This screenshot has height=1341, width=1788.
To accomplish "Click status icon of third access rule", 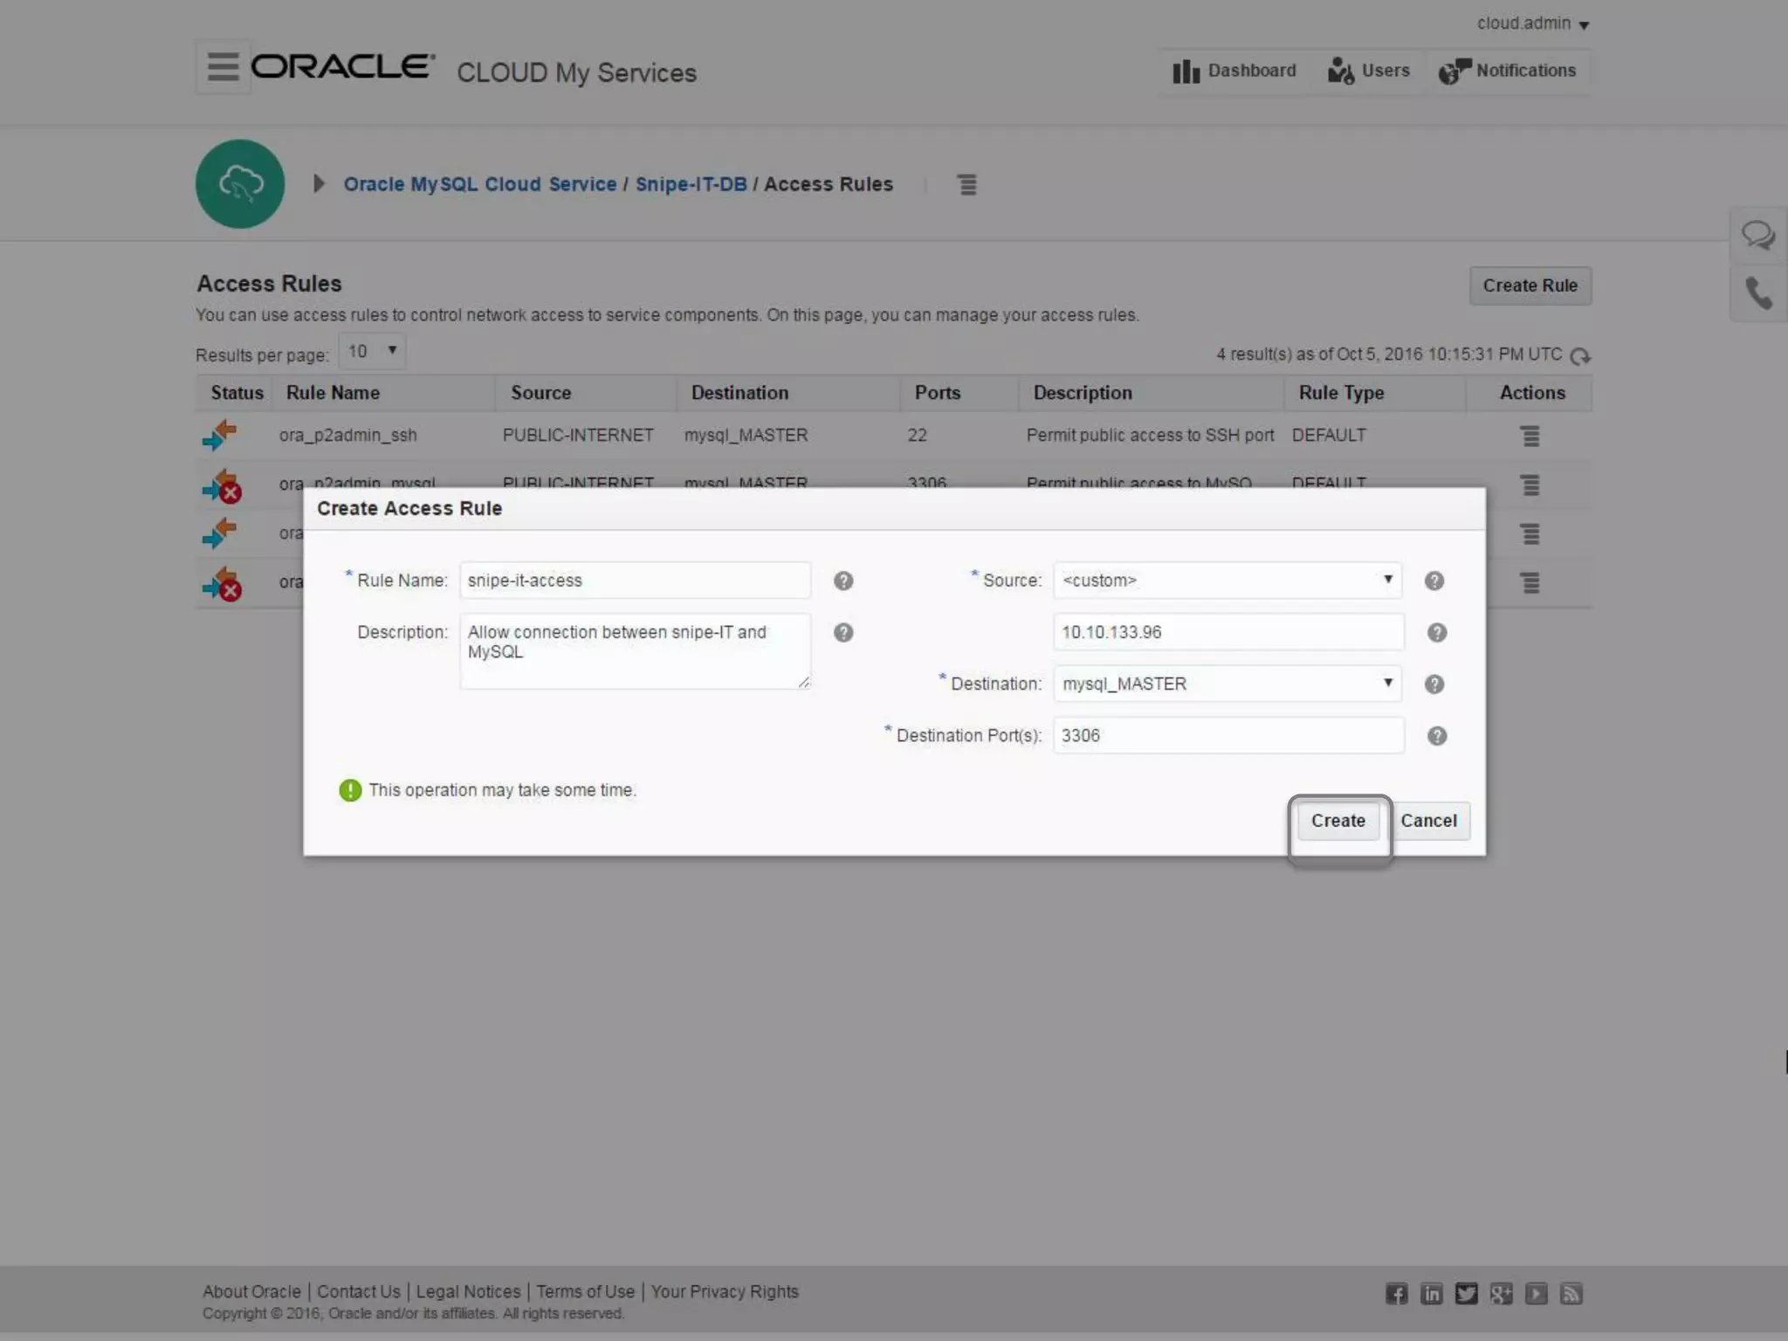I will 220,533.
